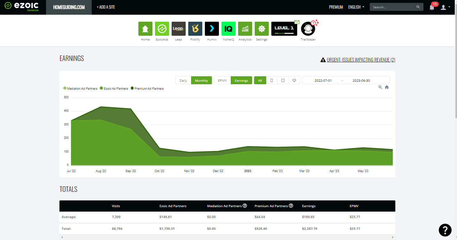Open URGENT: Issues Impacting Revenue link
This screenshot has width=457, height=240.
(358, 60)
